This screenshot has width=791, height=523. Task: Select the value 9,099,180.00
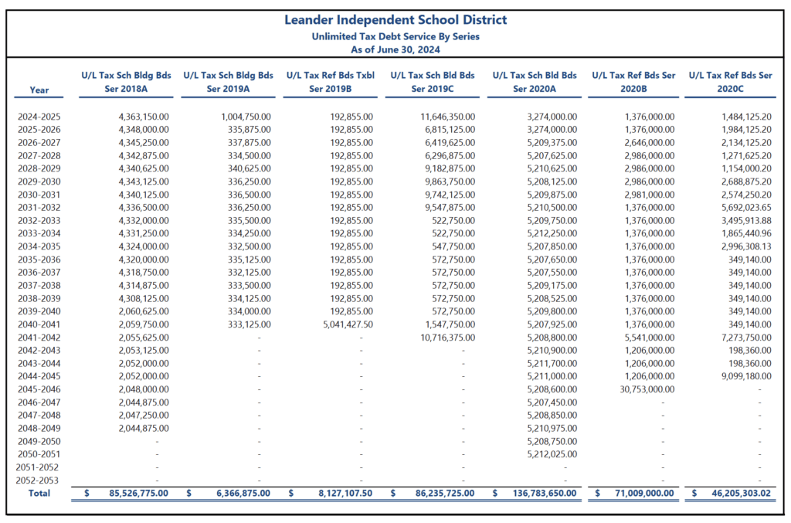746,376
